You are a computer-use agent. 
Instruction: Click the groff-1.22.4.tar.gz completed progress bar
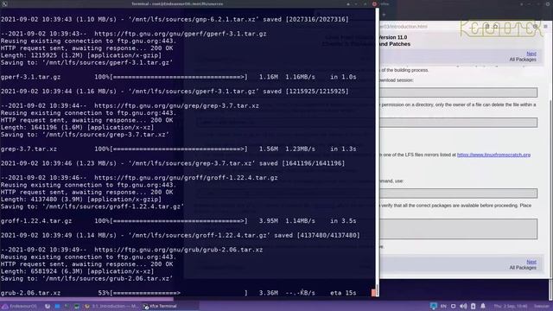(x=179, y=221)
